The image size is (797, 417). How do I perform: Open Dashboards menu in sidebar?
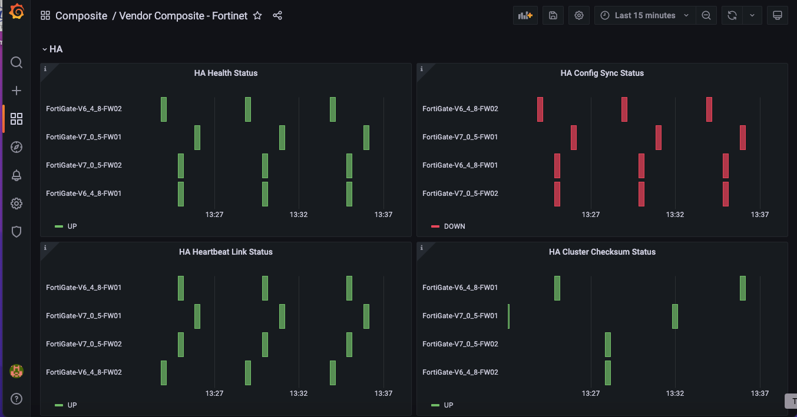click(x=16, y=119)
